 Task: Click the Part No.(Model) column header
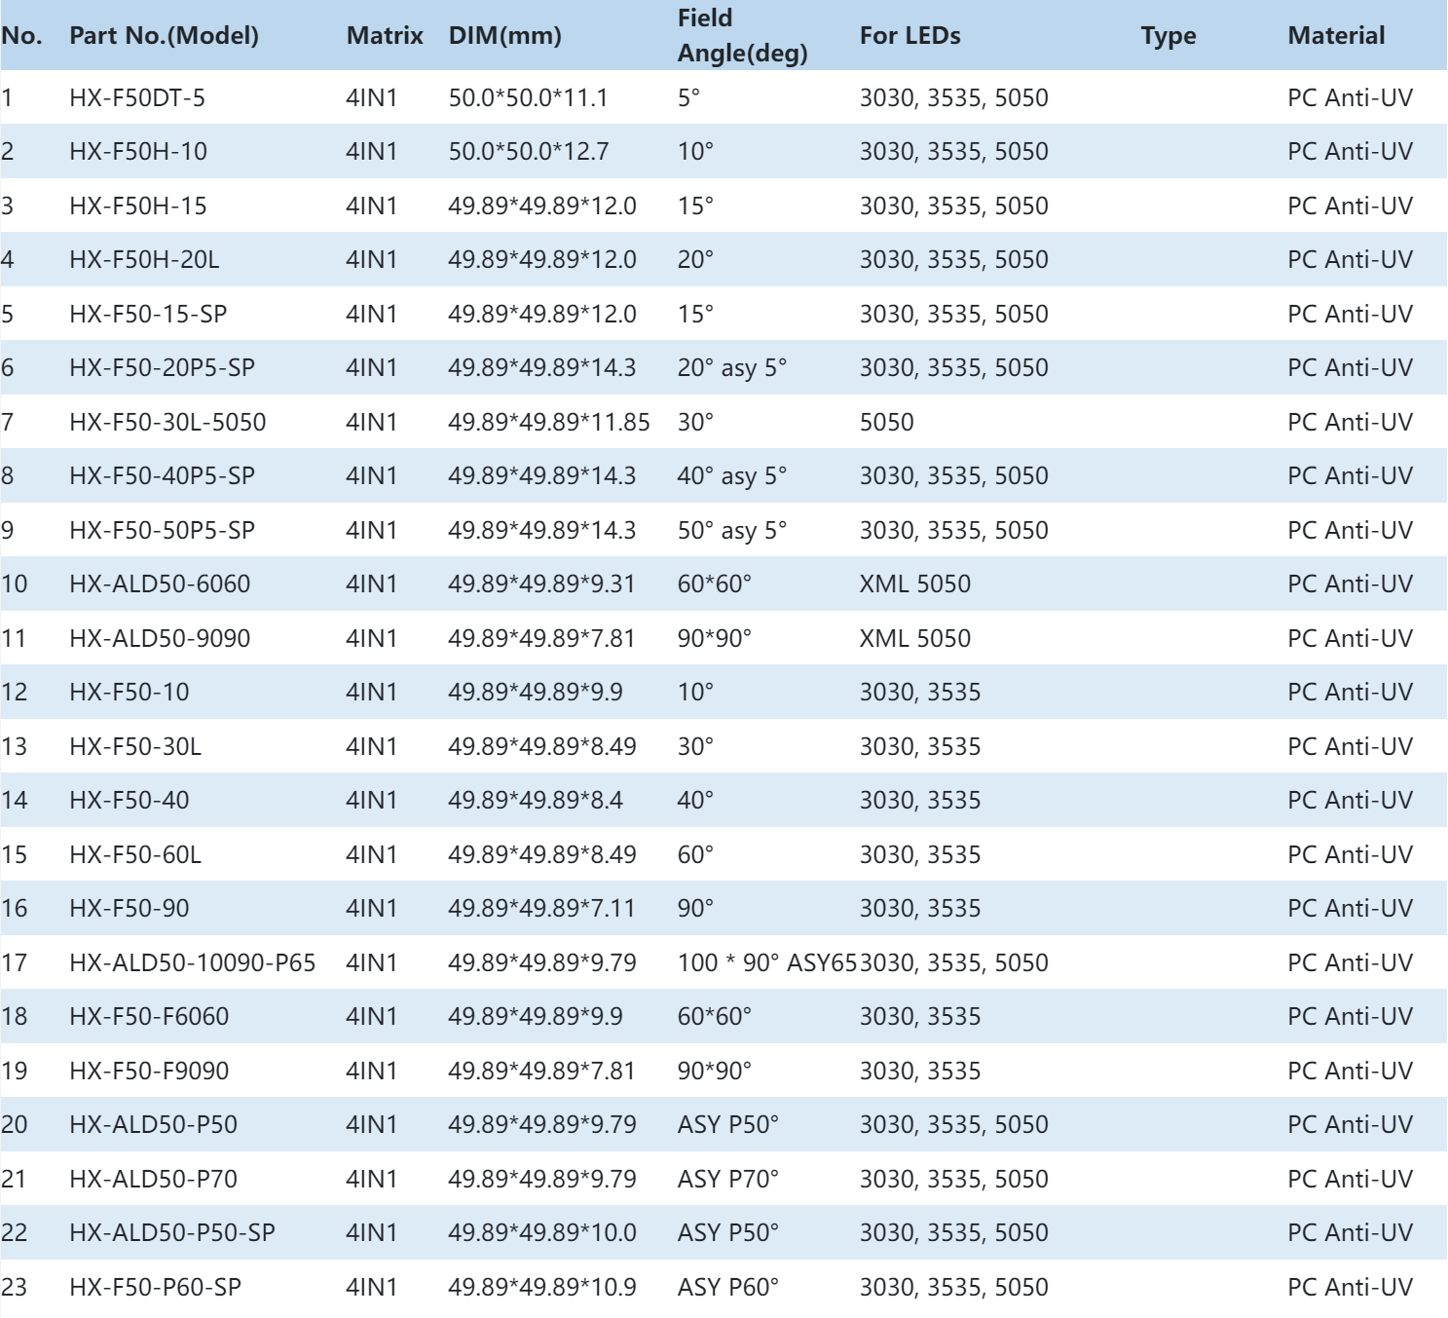(164, 36)
